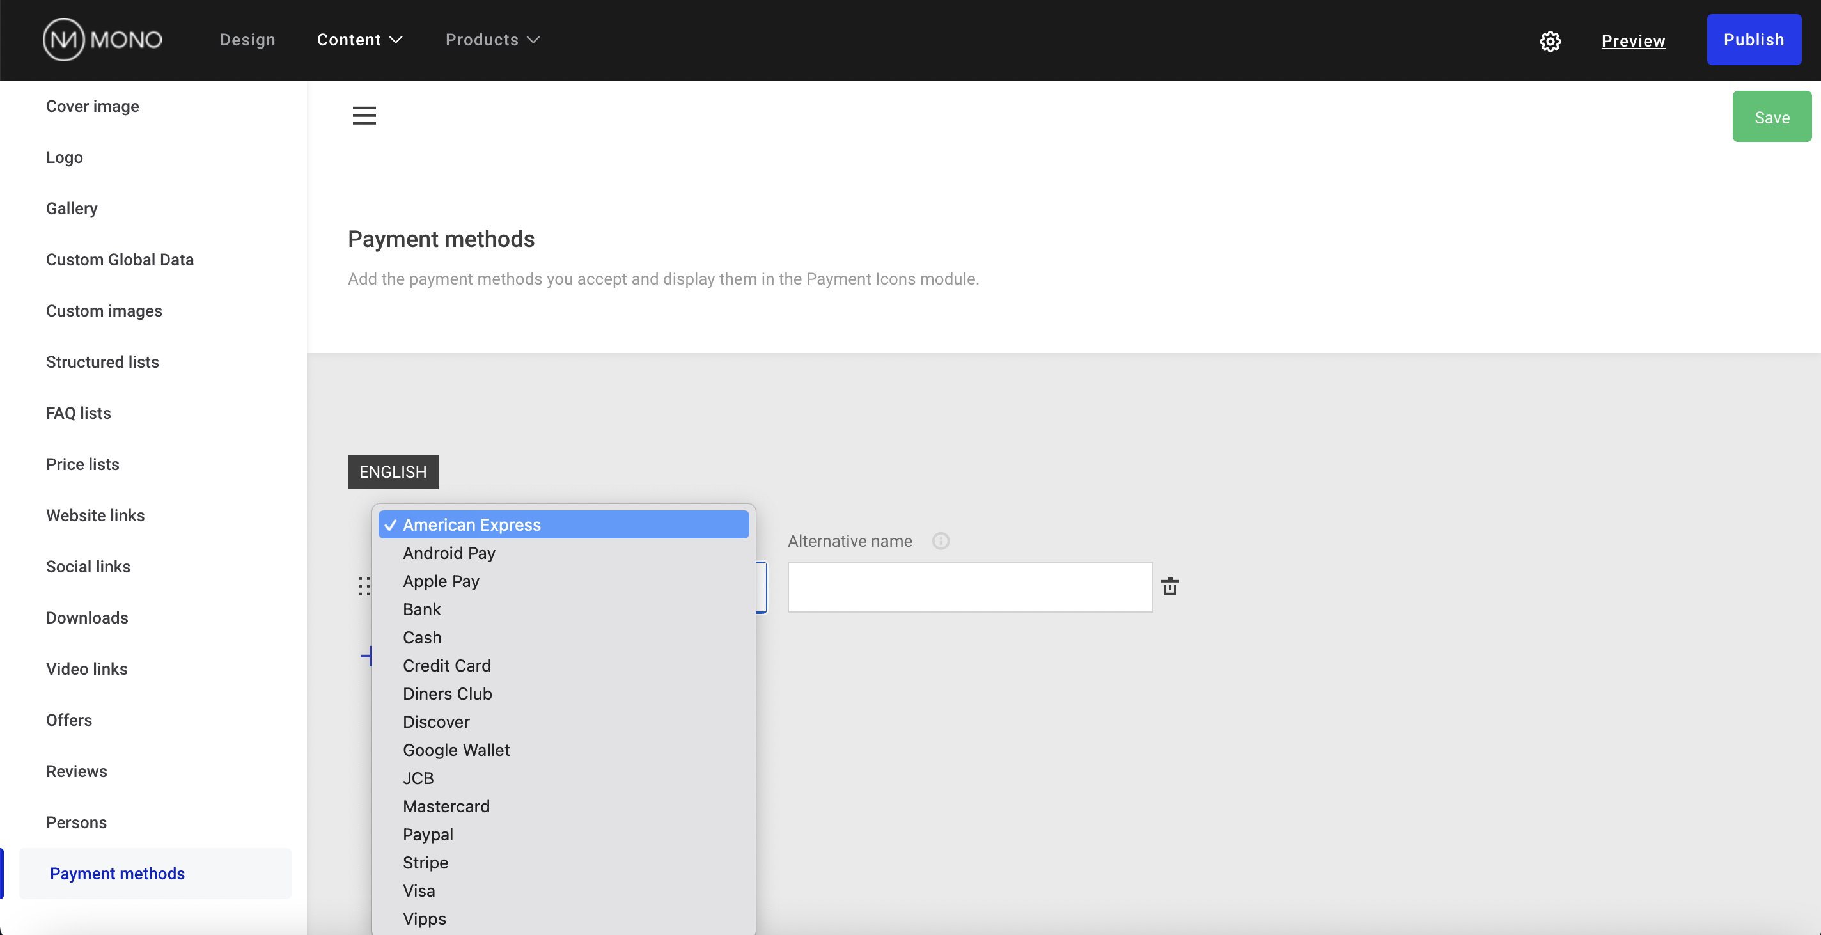This screenshot has width=1821, height=935.
Task: Open Downloads in sidebar
Action: pos(87,617)
